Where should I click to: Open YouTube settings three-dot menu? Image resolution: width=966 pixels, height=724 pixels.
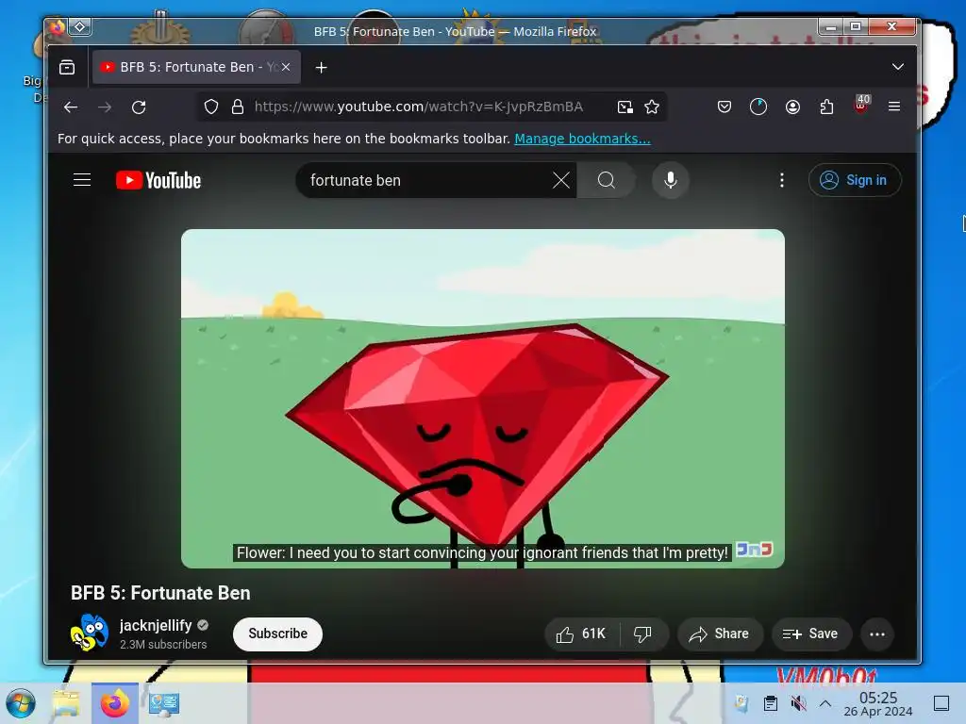[782, 180]
